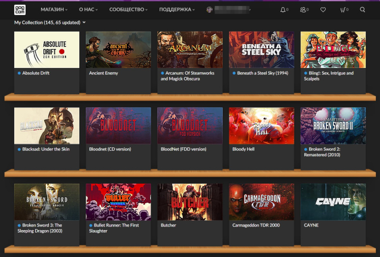The height and width of the screenshot is (257, 380).
Task: Open the Arcanum cover thumbnail
Action: (190, 49)
